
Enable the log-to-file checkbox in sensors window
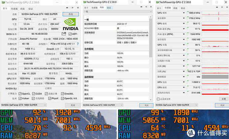click(x=158, y=99)
